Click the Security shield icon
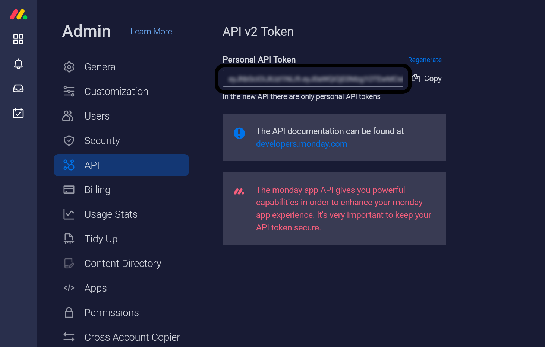545x347 pixels. click(69, 140)
